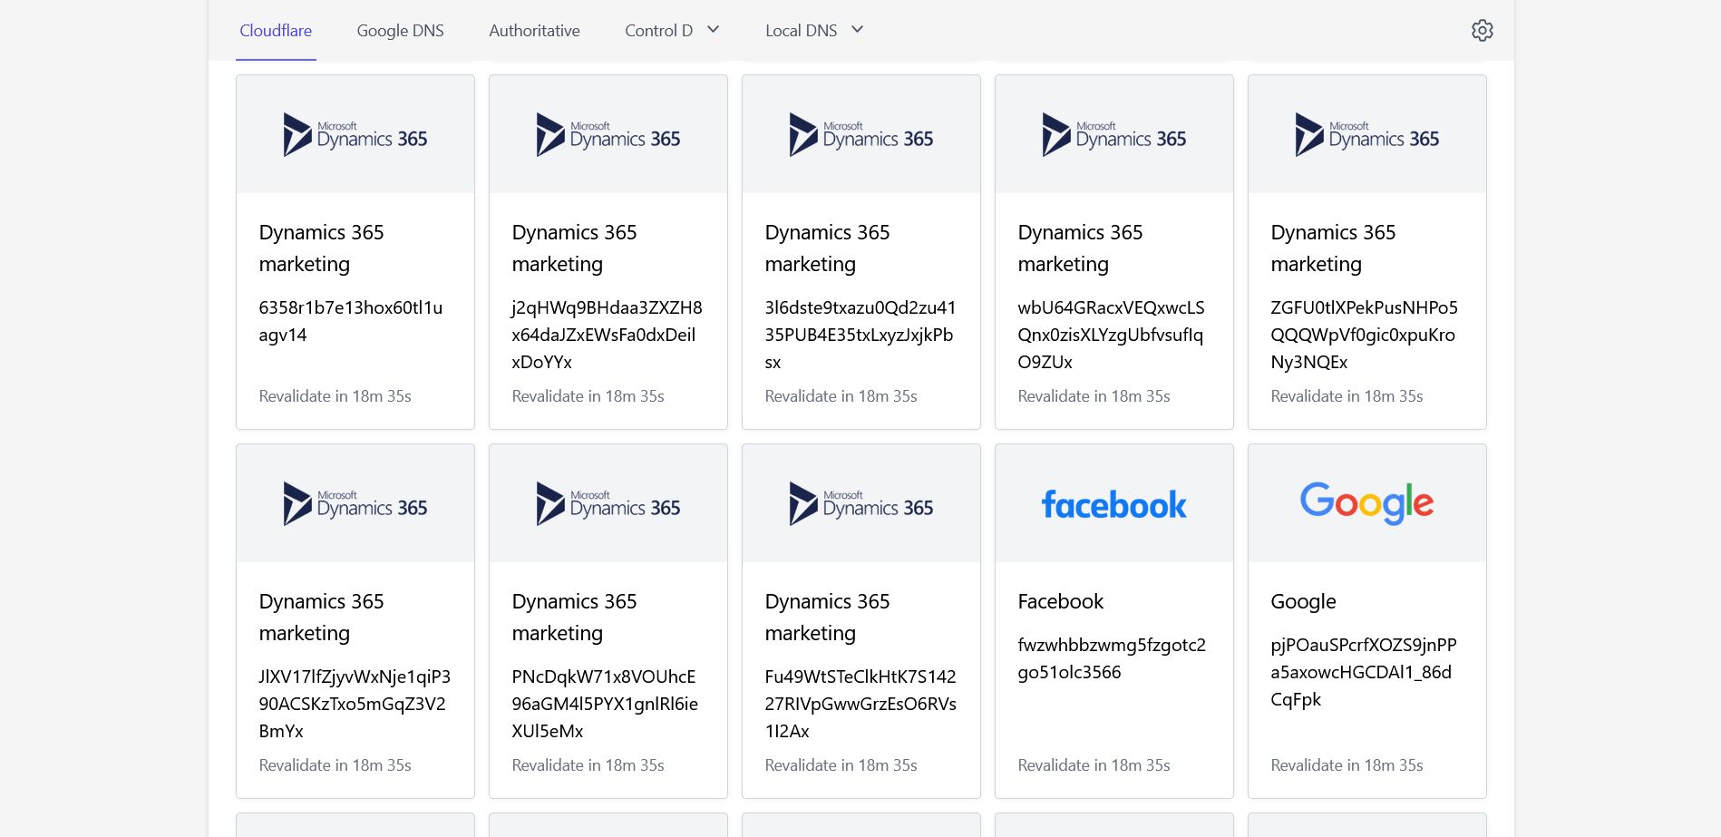Screen dimensions: 1721x837
Task: Click Dynamics 365 logo on ZGFU0tlX card
Action: pyautogui.click(x=1367, y=134)
